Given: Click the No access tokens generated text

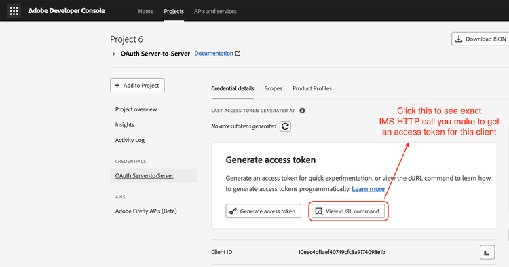Looking at the screenshot, I should 244,126.
